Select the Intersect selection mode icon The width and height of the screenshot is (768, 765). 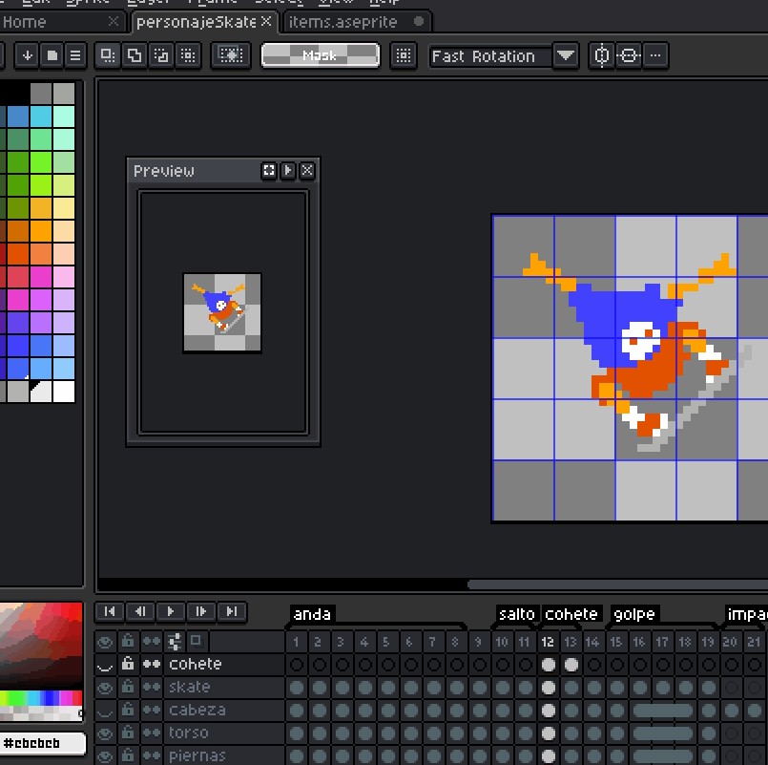pyautogui.click(x=188, y=55)
